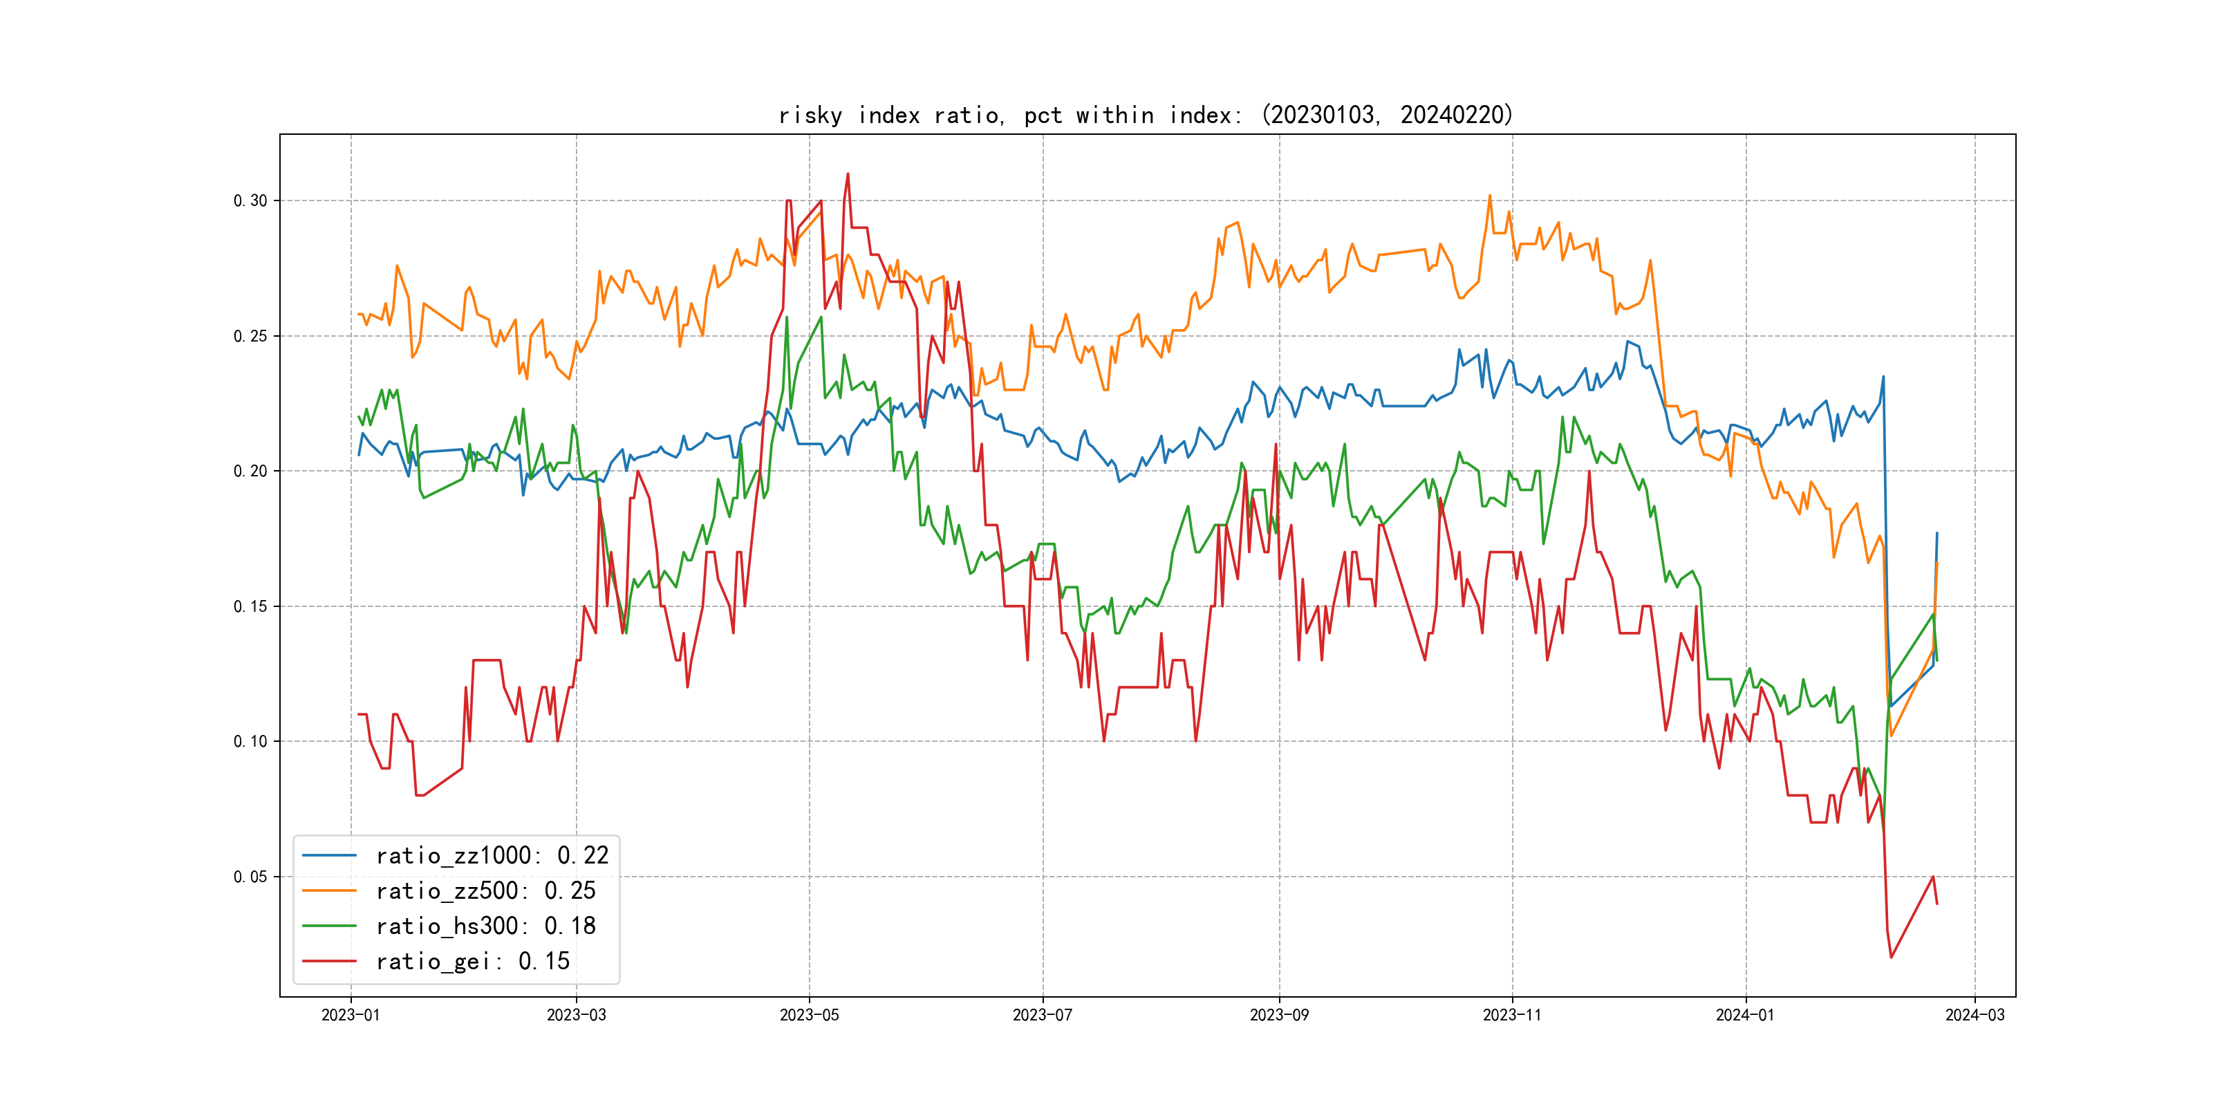Click the 2023-09 x-axis label
2240x1120 pixels.
[x=1278, y=1015]
